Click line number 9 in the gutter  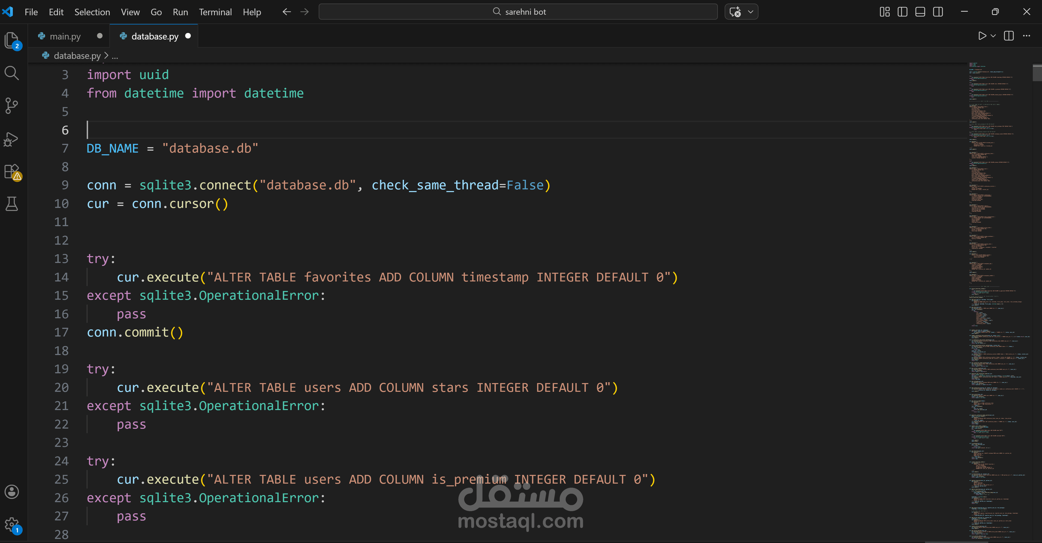click(65, 185)
